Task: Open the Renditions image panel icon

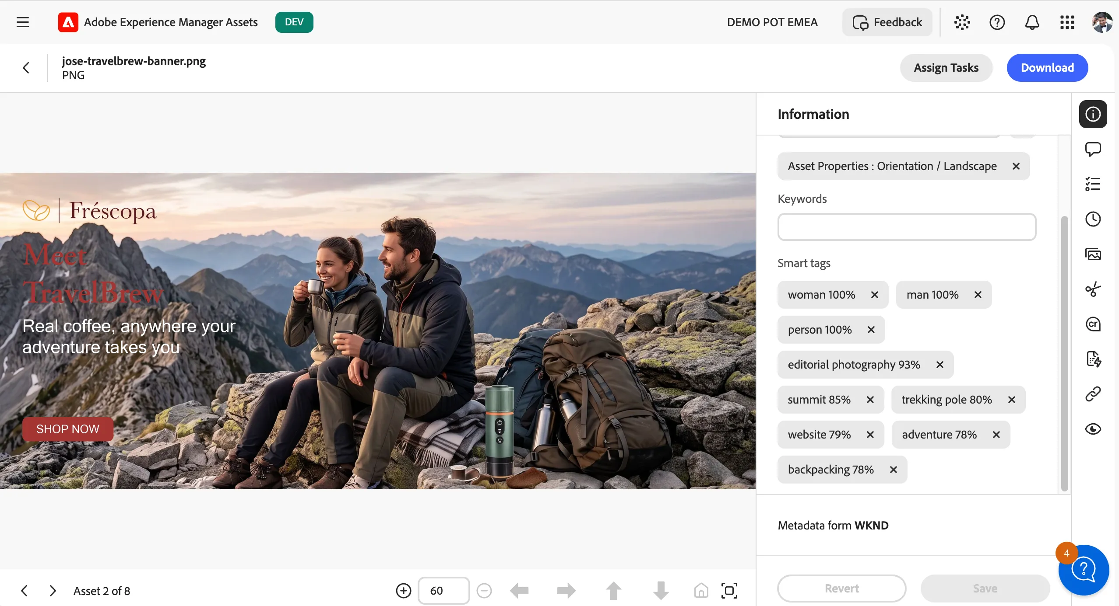Action: click(1093, 254)
